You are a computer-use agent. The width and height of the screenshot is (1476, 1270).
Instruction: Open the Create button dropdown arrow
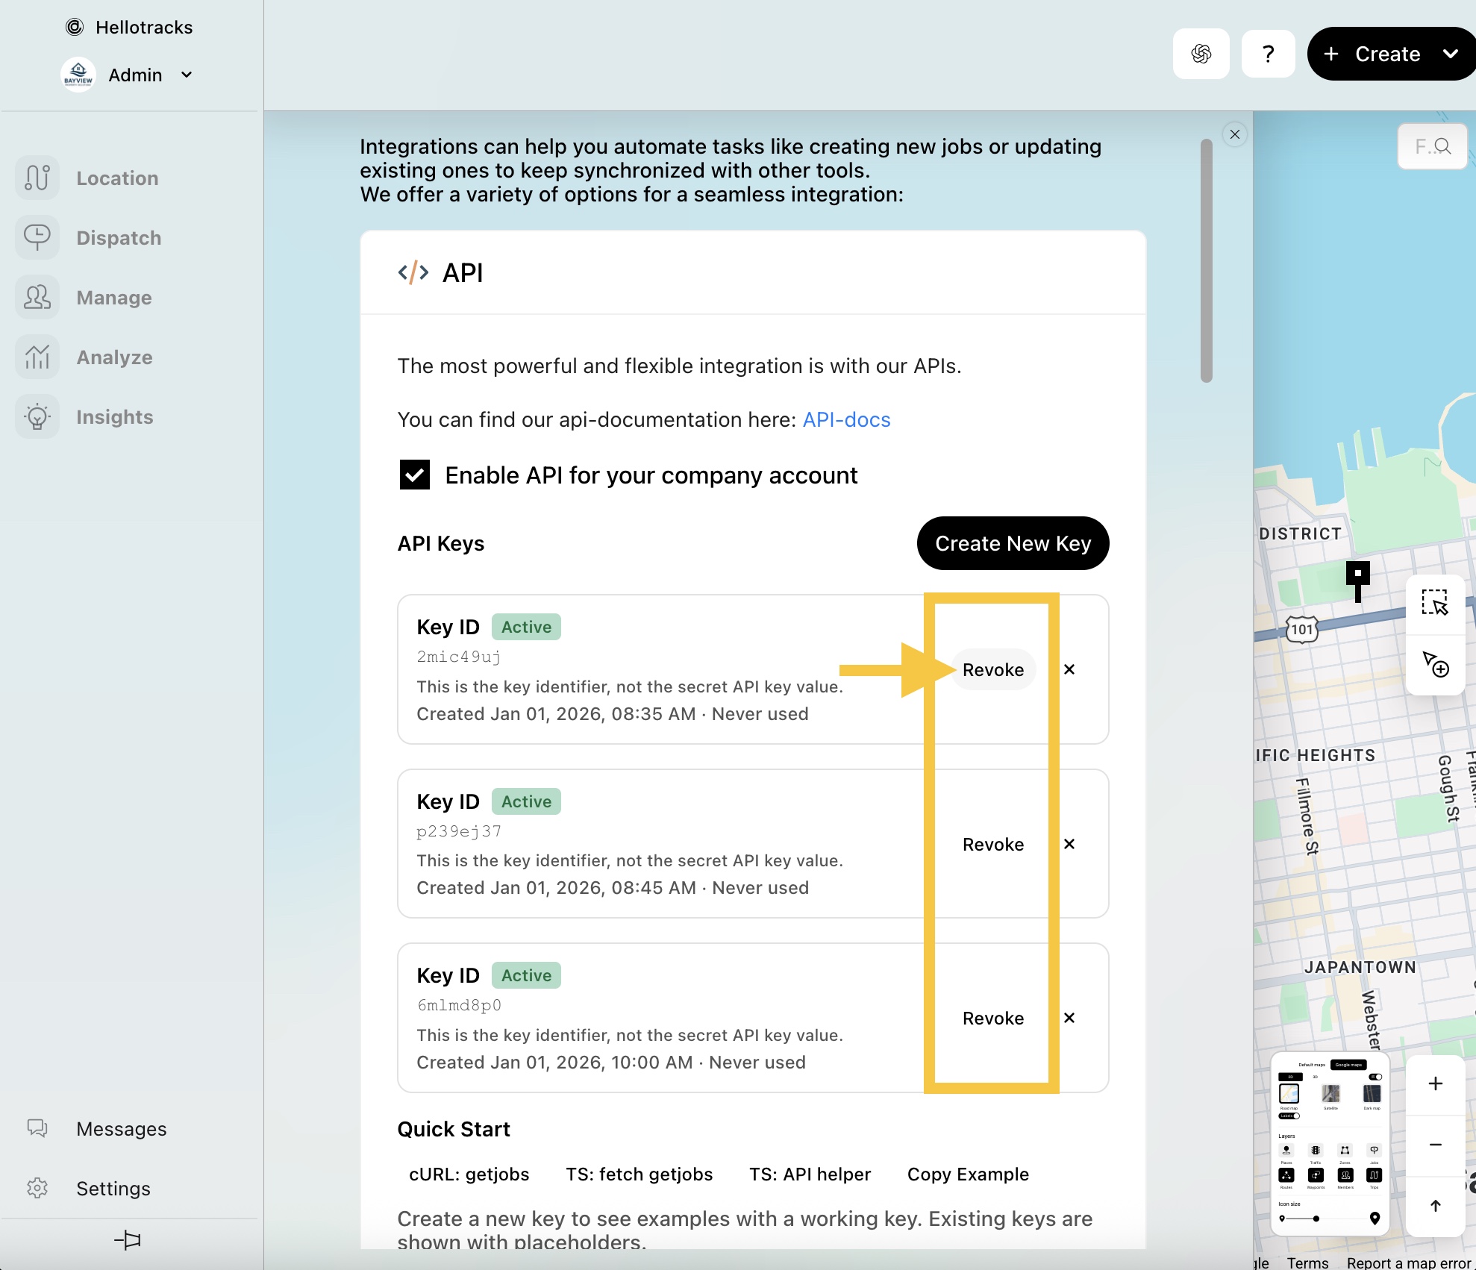[x=1450, y=54]
